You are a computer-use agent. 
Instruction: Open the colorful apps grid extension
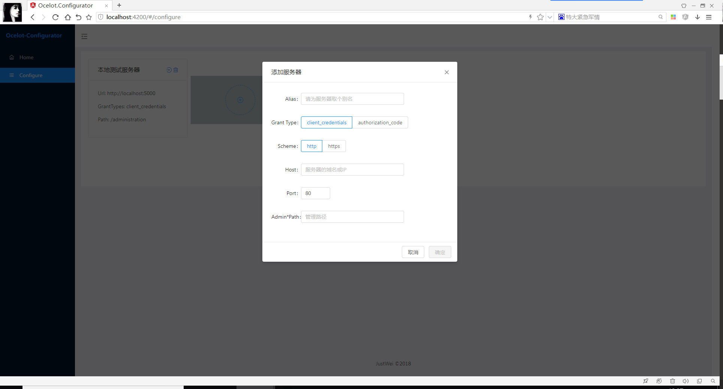click(x=673, y=17)
